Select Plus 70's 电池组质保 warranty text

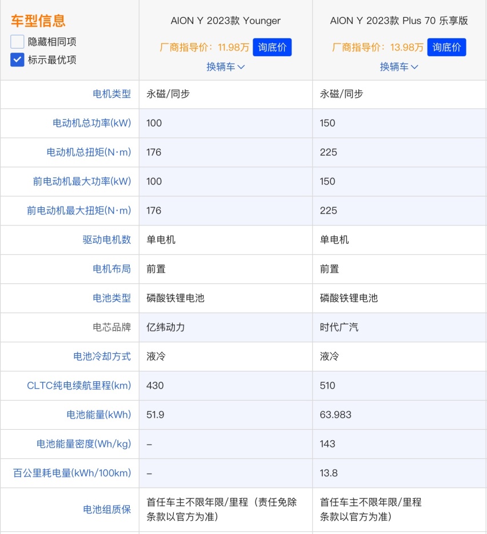[x=371, y=509]
